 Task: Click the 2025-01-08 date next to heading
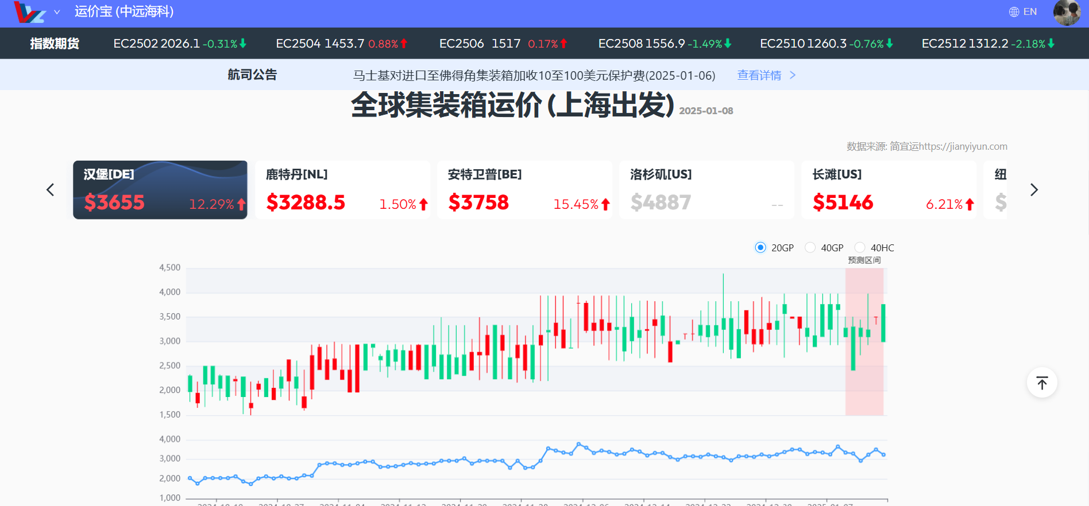pos(706,111)
